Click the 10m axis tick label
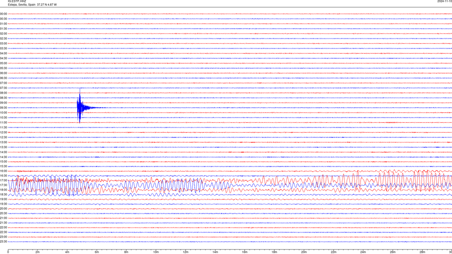 (156, 252)
